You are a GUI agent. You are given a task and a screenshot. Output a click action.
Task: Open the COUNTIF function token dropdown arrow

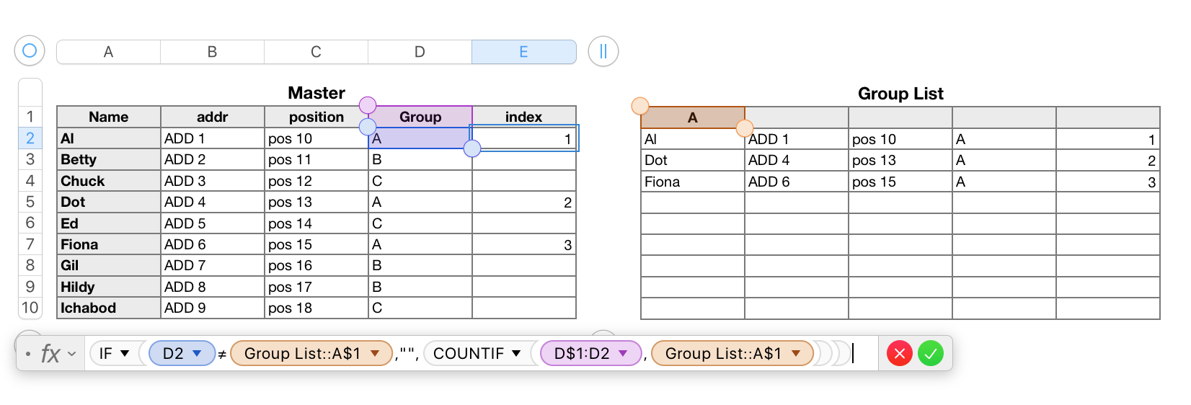tap(516, 354)
